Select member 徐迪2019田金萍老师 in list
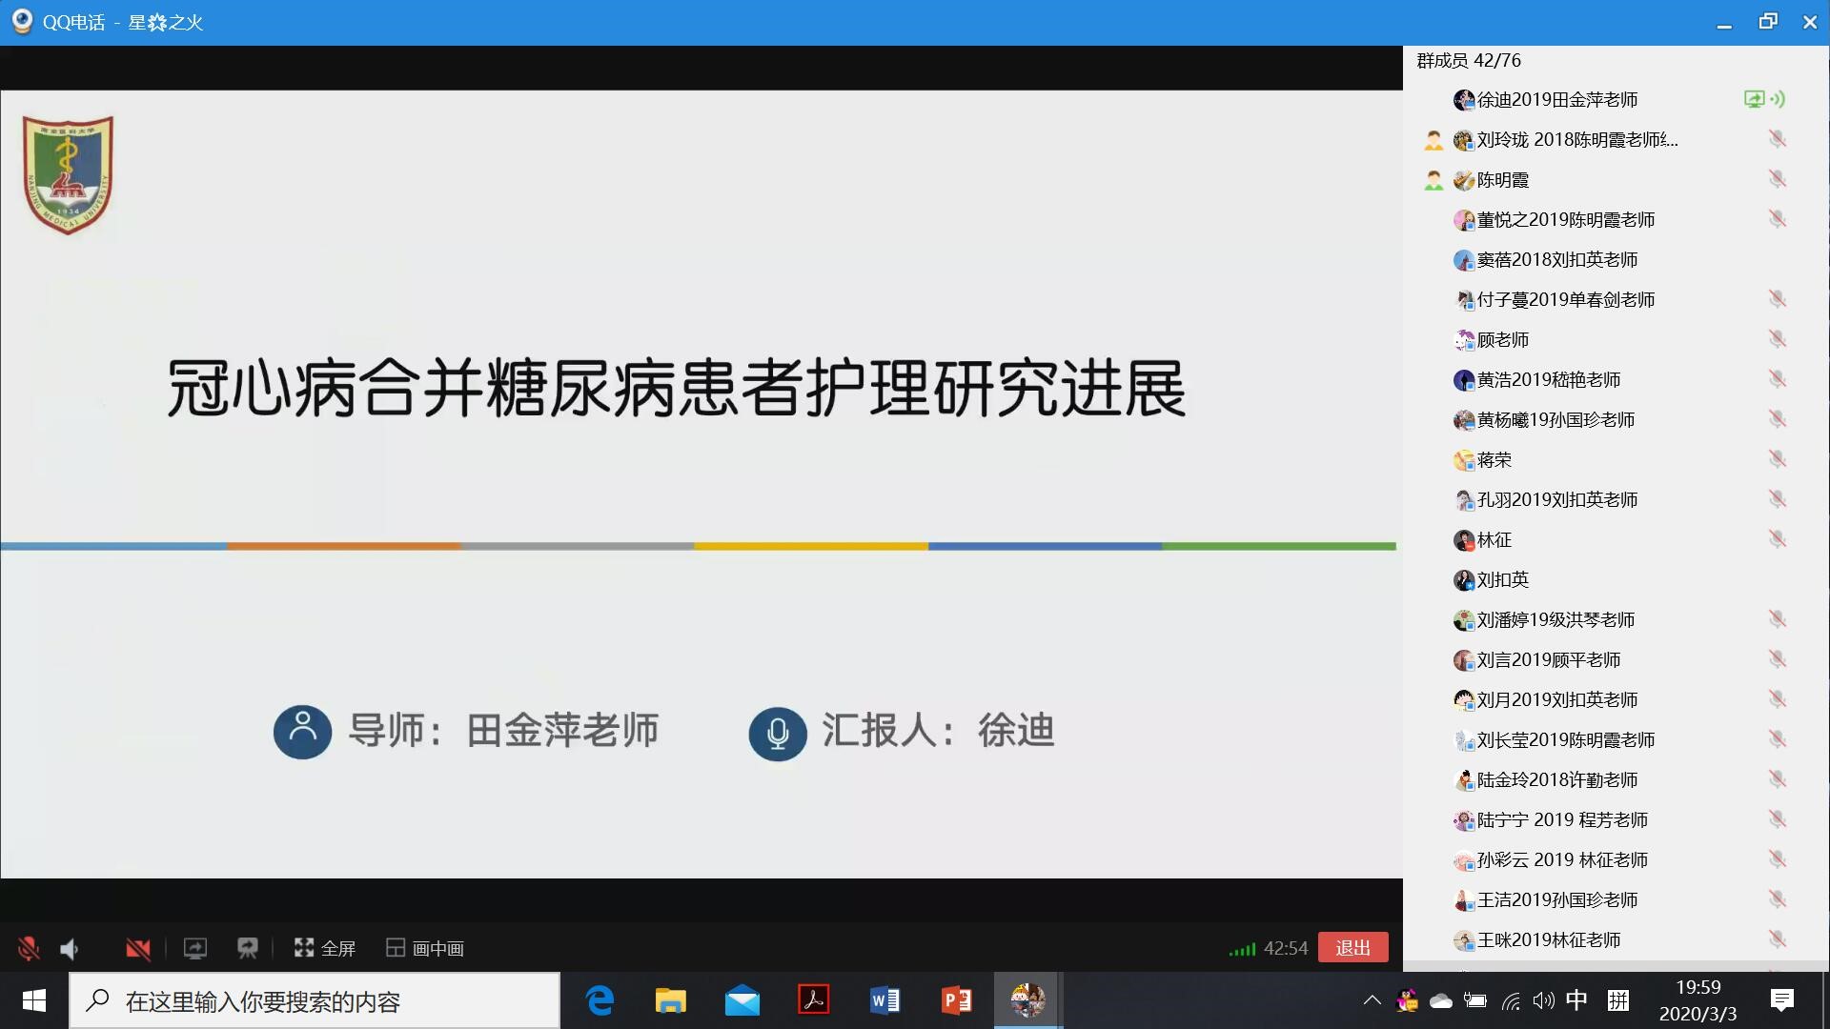Viewport: 1830px width, 1029px height. click(x=1556, y=100)
